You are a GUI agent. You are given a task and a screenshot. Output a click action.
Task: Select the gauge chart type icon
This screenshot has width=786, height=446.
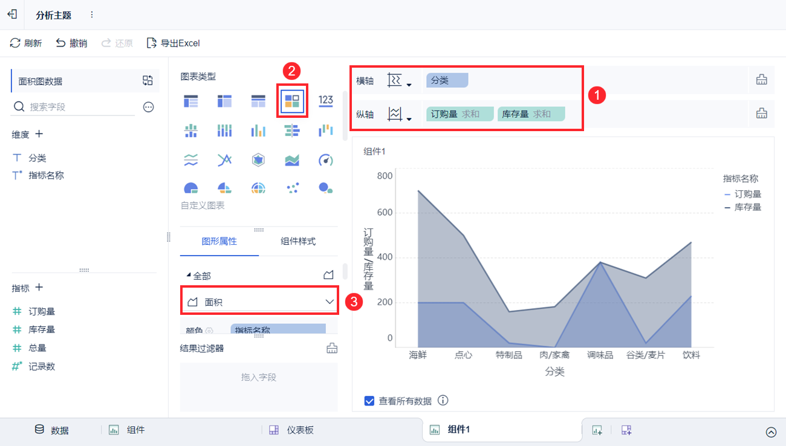(326, 160)
